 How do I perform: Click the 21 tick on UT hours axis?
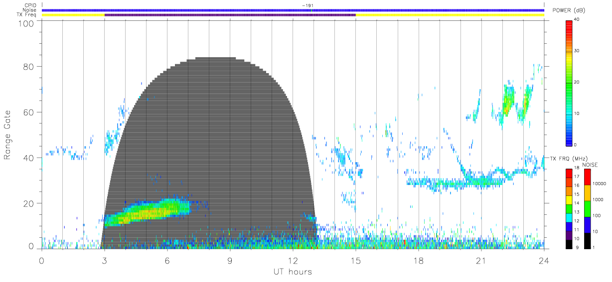click(x=481, y=260)
